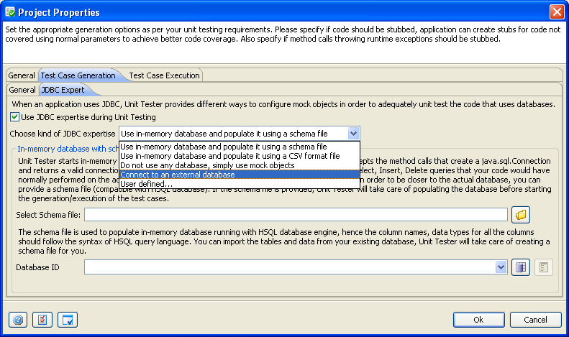Click the Database ID label
Viewport: 569px width, 337px height.
pyautogui.click(x=37, y=267)
